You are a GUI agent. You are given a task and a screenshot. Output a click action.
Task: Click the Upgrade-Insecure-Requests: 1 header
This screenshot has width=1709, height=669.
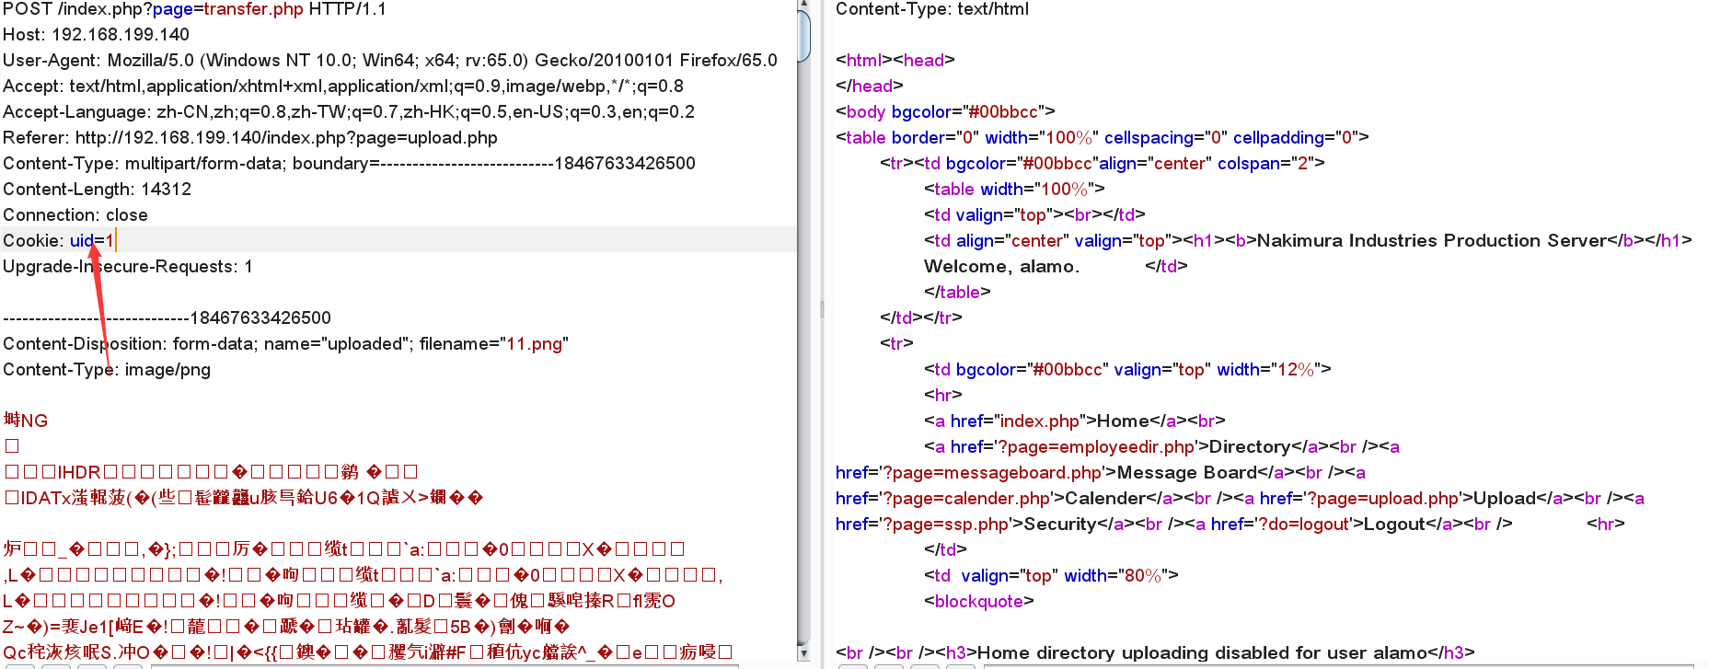coord(128,267)
